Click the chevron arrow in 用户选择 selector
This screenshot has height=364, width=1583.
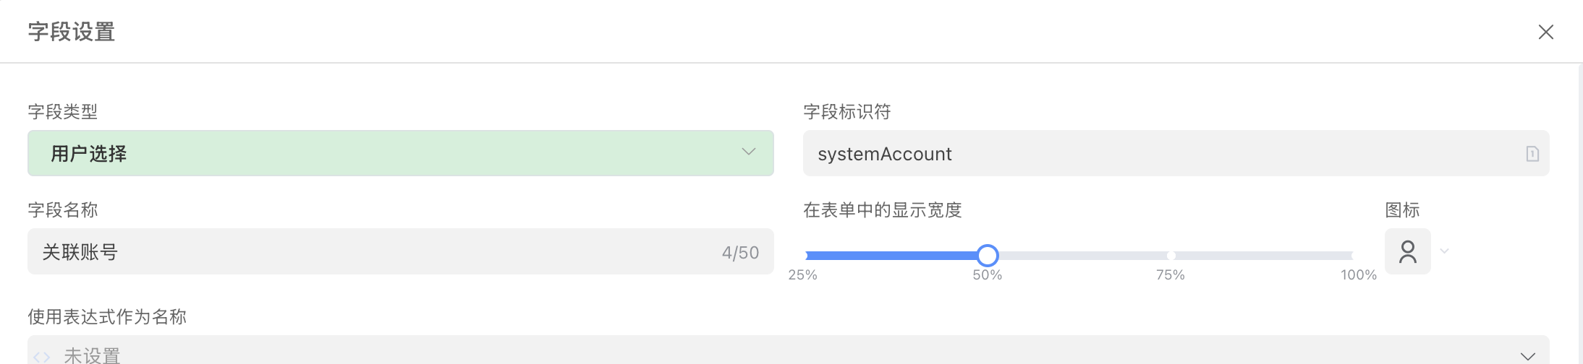click(x=748, y=152)
